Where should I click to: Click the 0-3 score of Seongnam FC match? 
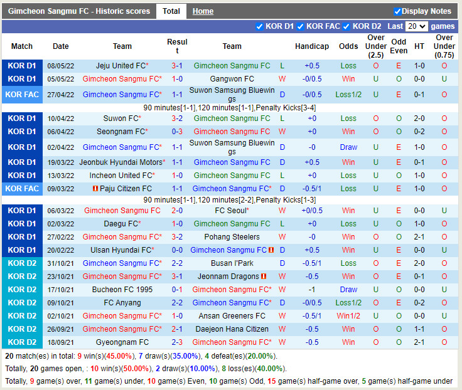pyautogui.click(x=177, y=132)
